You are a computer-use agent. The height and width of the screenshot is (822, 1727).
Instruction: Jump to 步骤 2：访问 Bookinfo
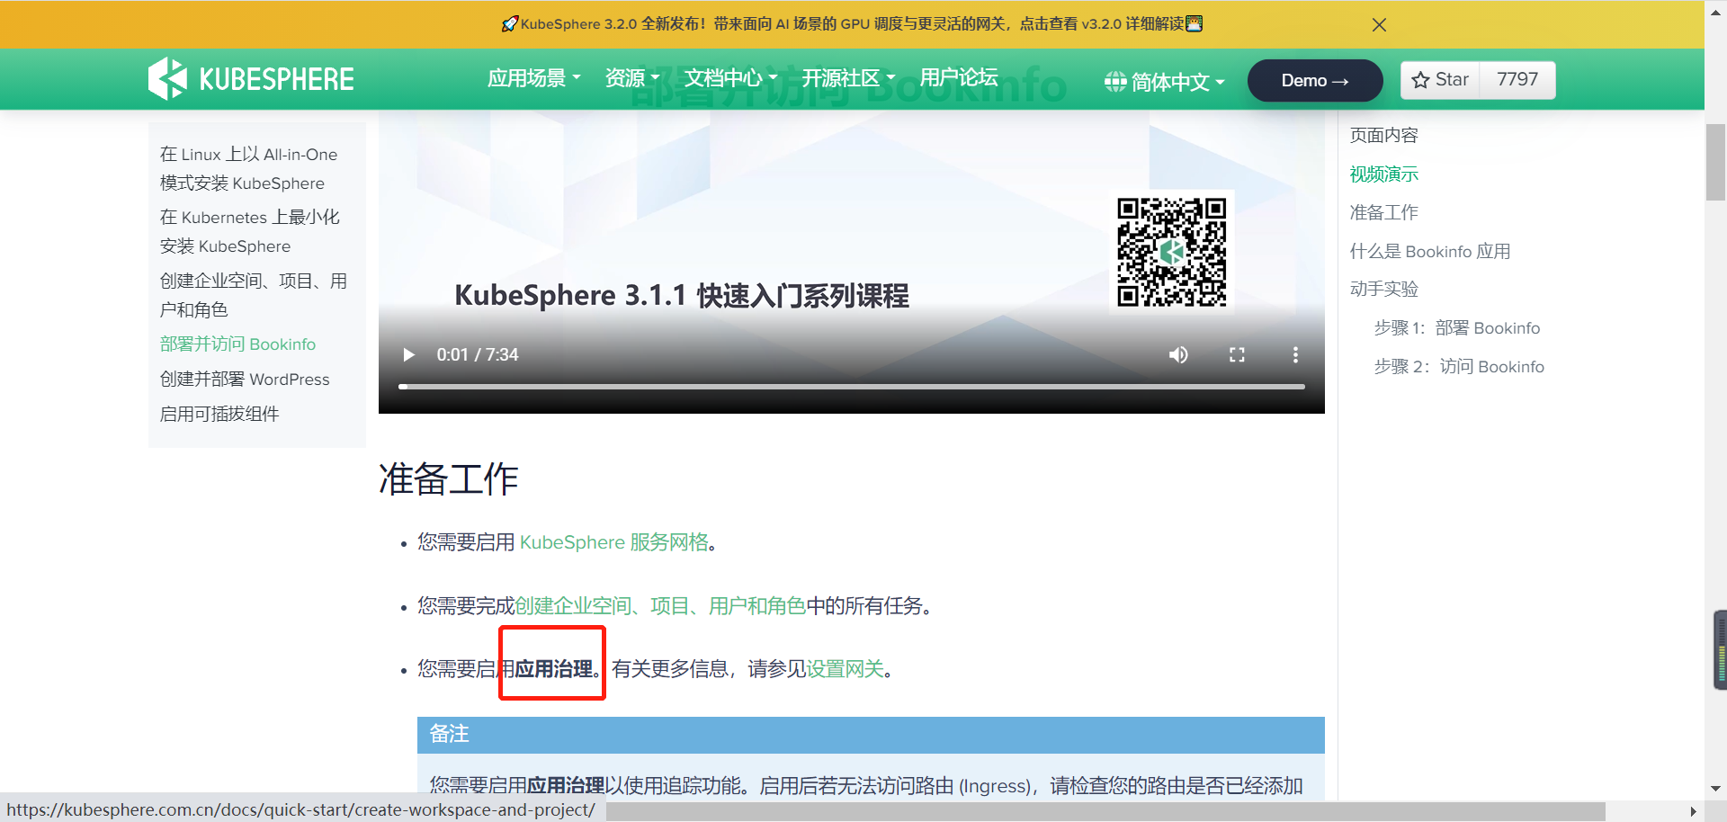pyautogui.click(x=1459, y=367)
